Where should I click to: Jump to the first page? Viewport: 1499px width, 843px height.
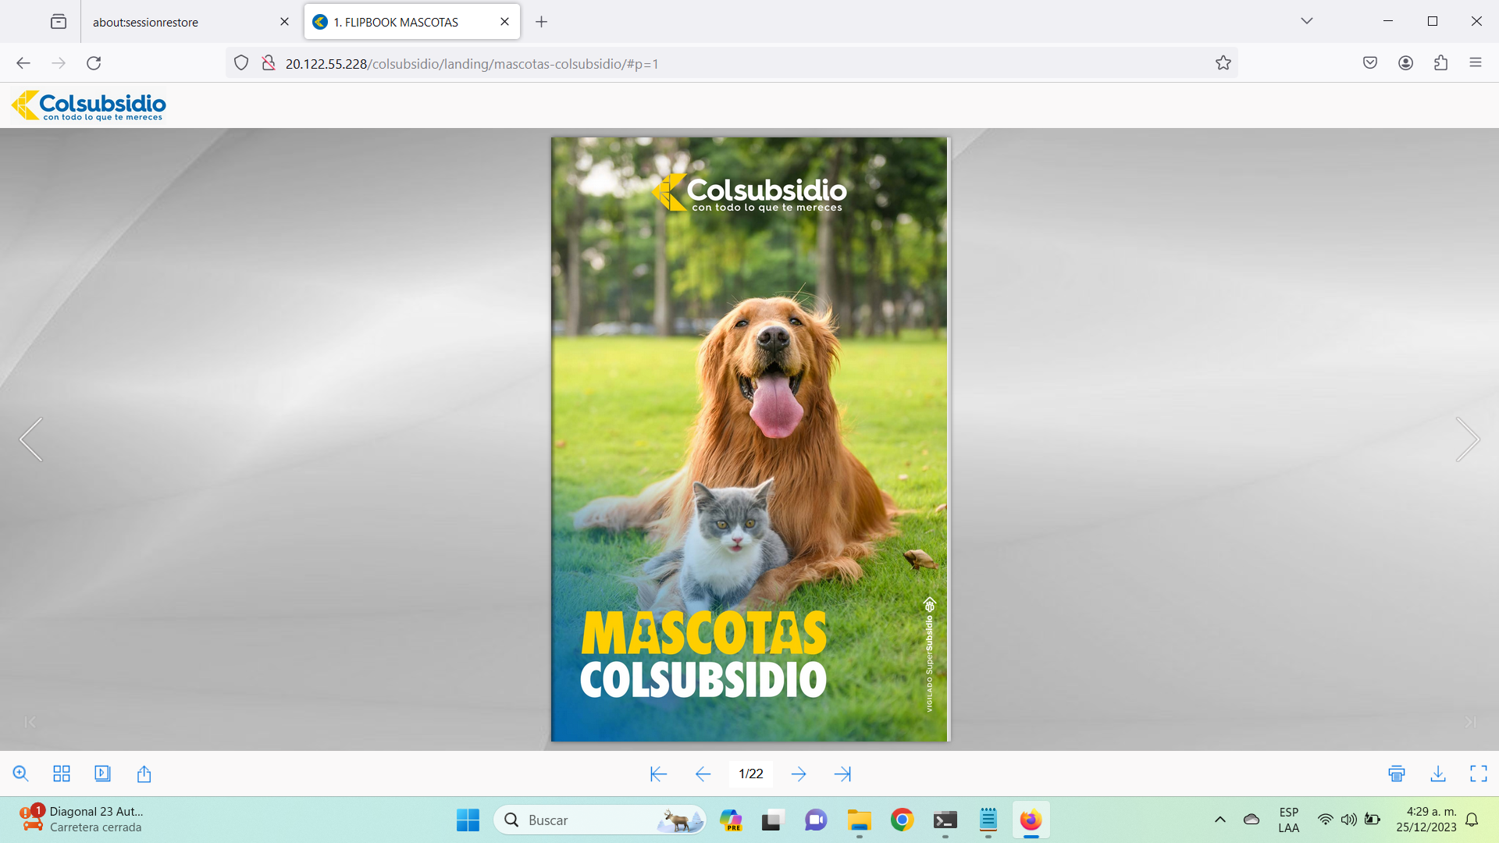tap(658, 774)
